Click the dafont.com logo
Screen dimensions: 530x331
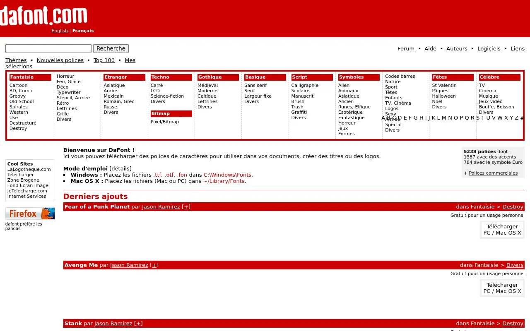pyautogui.click(x=43, y=16)
